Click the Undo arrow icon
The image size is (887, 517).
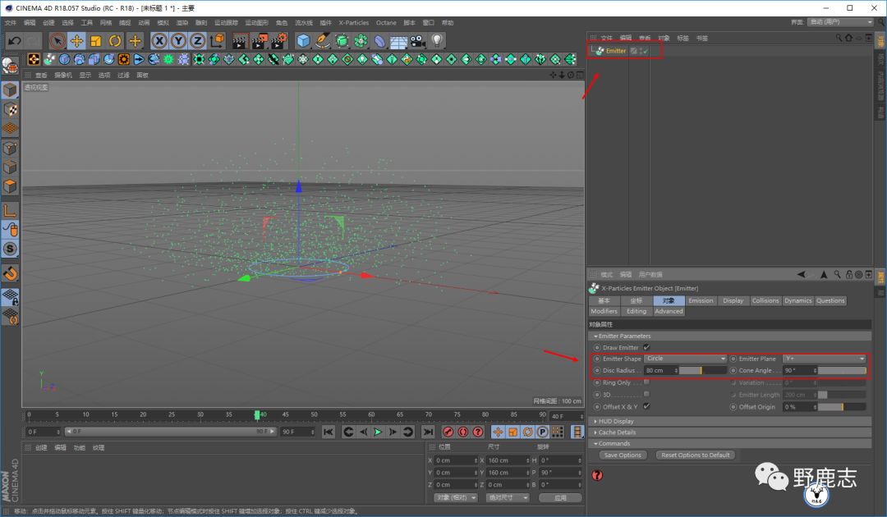(14, 40)
